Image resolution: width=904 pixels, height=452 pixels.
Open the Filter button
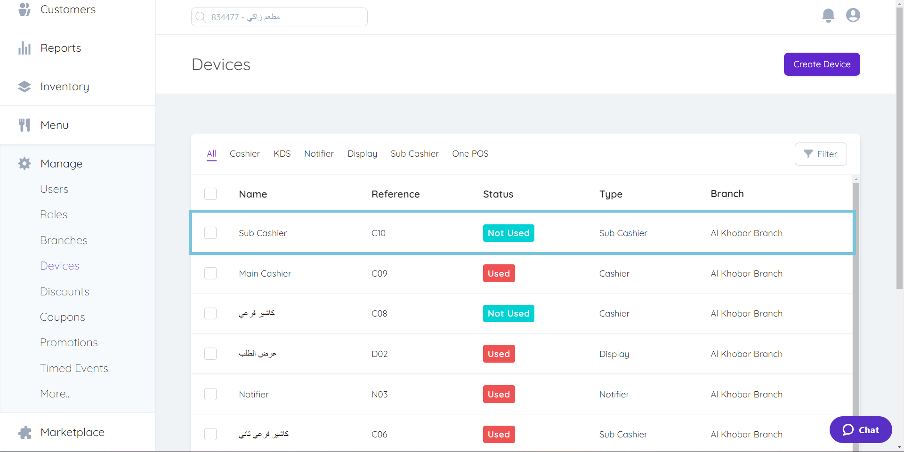[821, 154]
